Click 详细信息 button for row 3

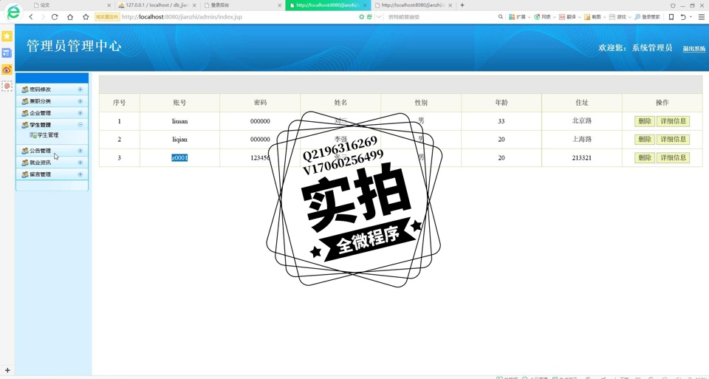point(673,157)
